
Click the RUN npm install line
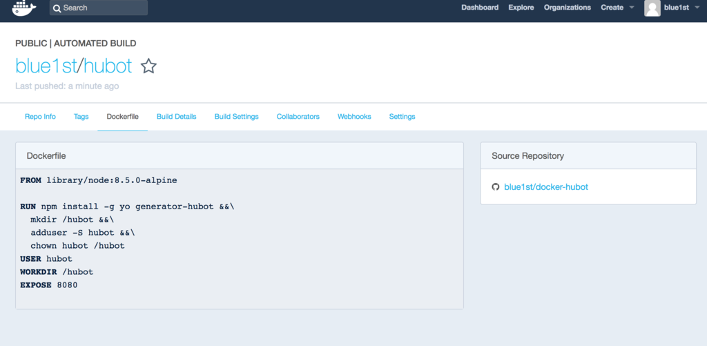point(127,206)
